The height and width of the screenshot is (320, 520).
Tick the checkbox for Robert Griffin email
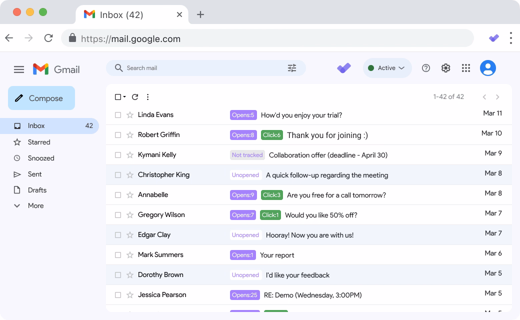pos(118,135)
